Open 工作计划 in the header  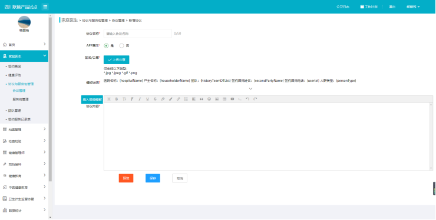click(x=369, y=7)
